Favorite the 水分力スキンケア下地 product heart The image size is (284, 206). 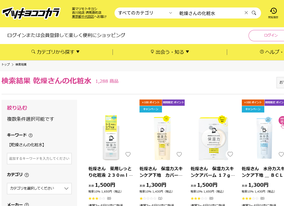point(281,154)
